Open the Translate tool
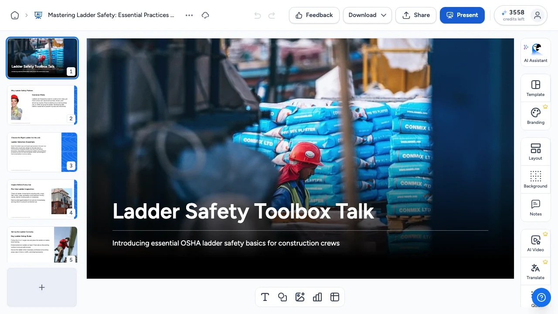 click(536, 271)
